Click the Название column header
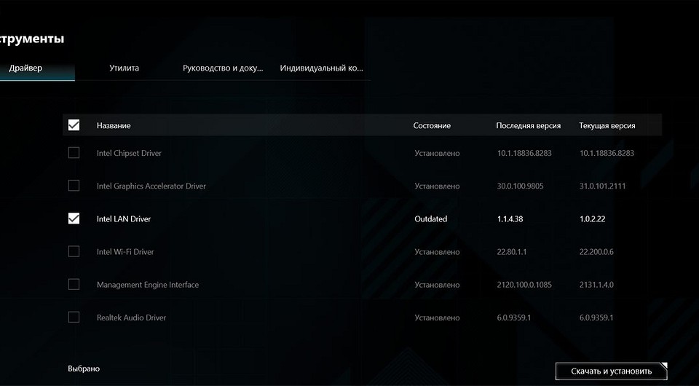Screen dimensions: 699x386 click(114, 126)
